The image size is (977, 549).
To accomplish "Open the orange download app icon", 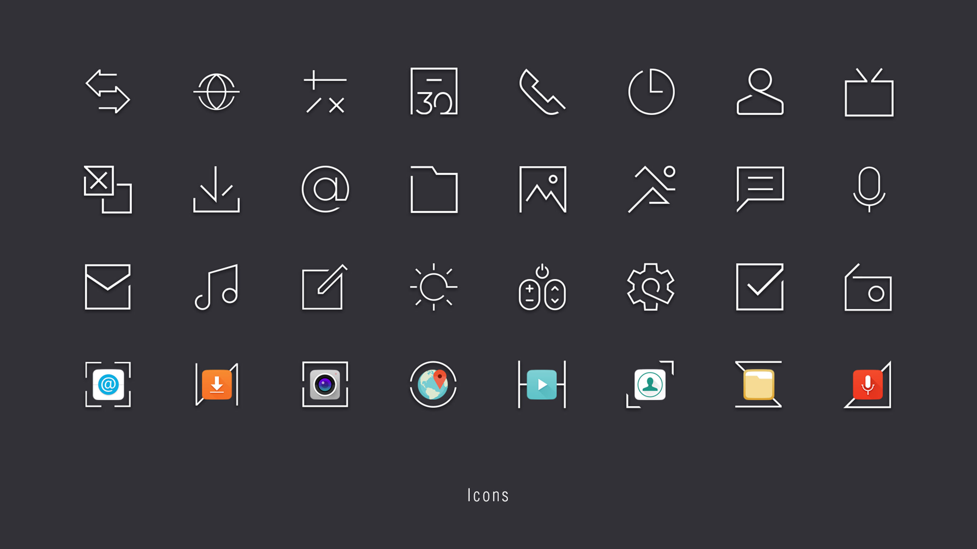I will (216, 385).
